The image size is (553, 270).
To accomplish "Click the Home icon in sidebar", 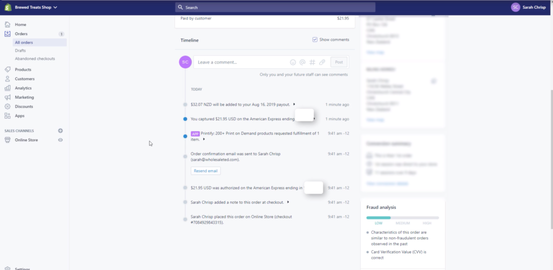I will tap(8, 25).
